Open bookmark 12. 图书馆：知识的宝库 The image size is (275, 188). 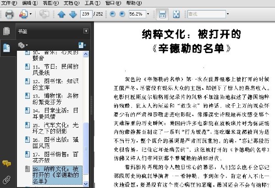55,84
